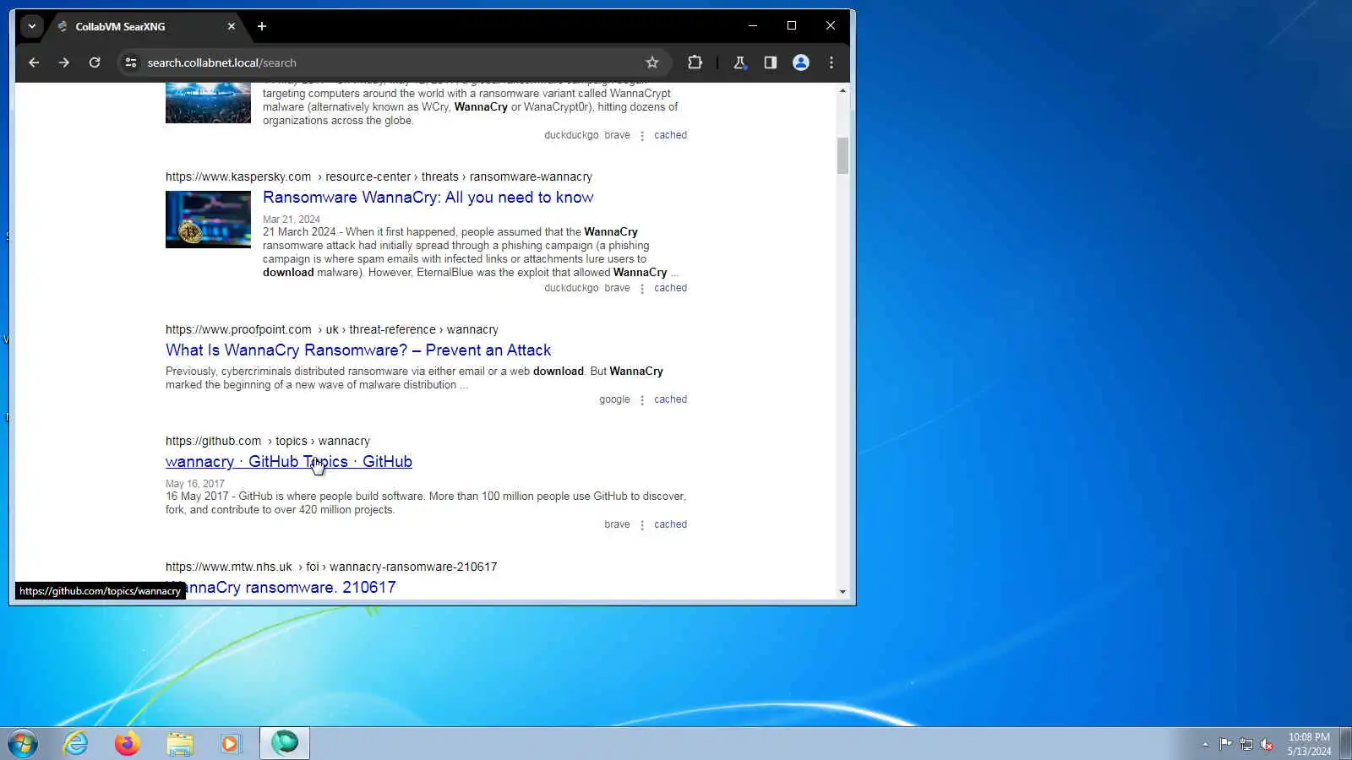This screenshot has width=1352, height=760.
Task: Open the user profile avatar menu
Action: 801,62
